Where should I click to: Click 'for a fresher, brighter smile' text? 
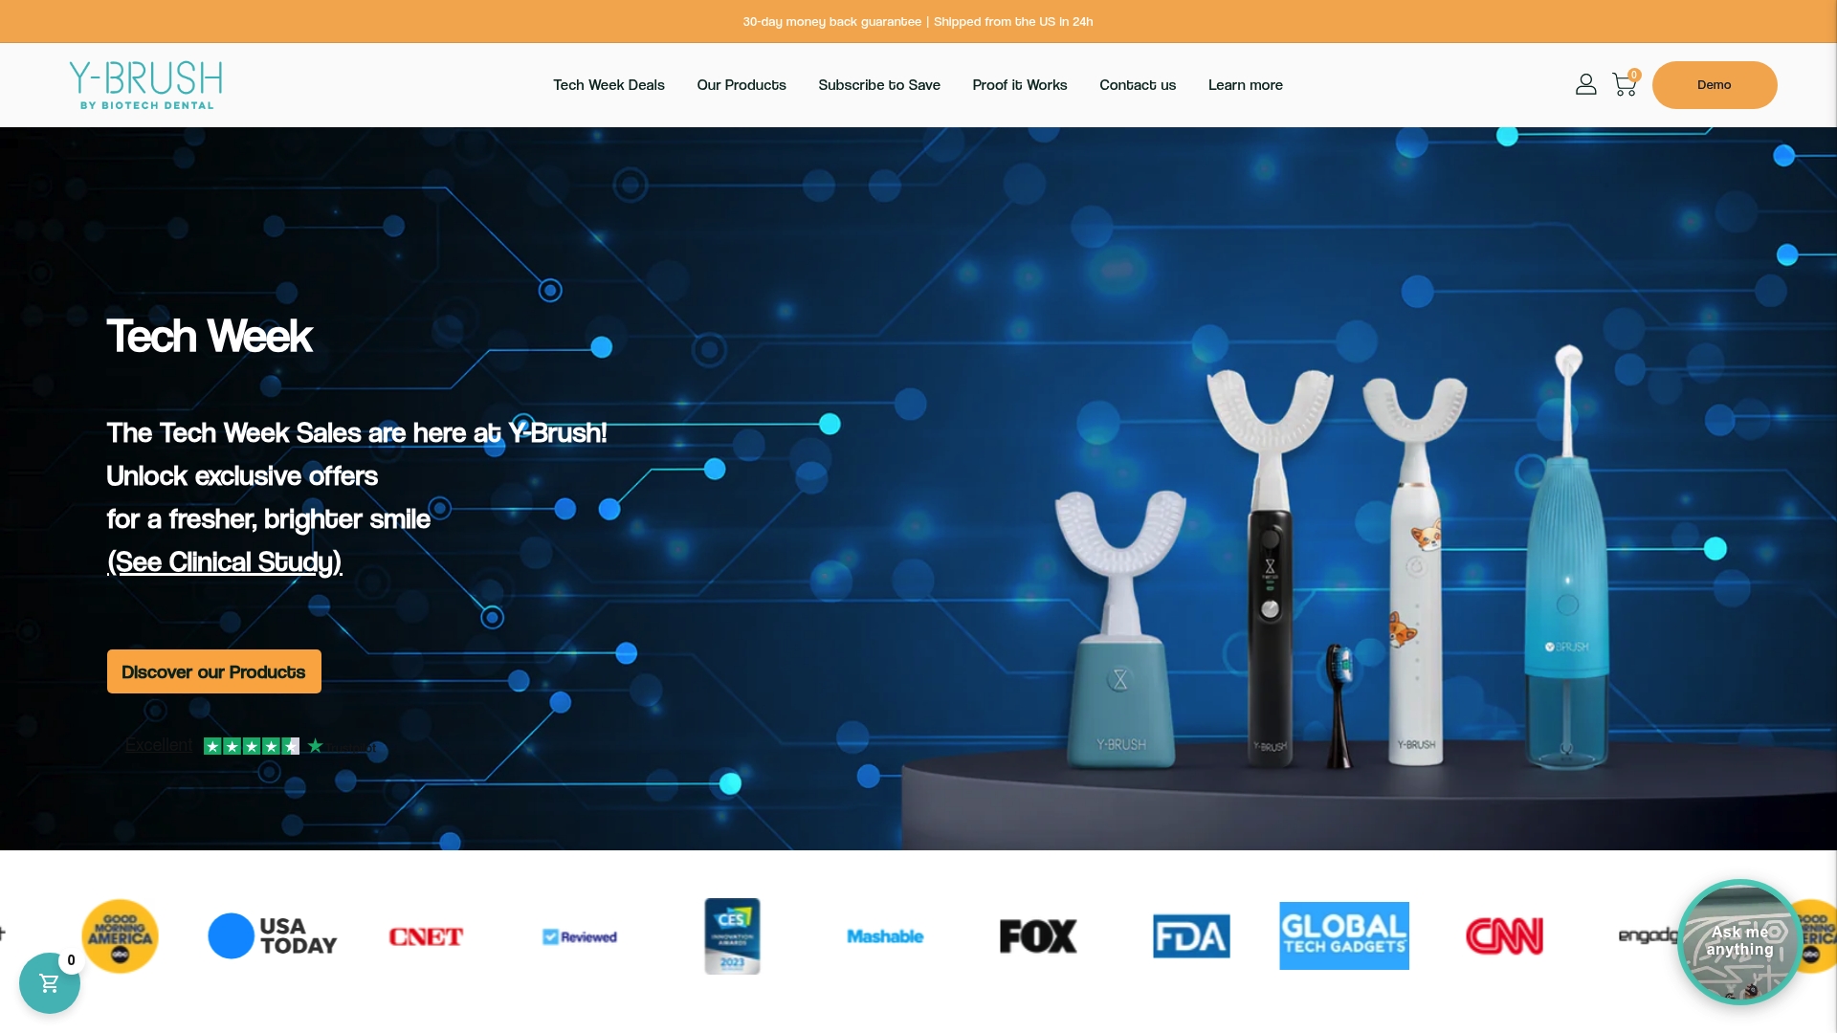269,519
